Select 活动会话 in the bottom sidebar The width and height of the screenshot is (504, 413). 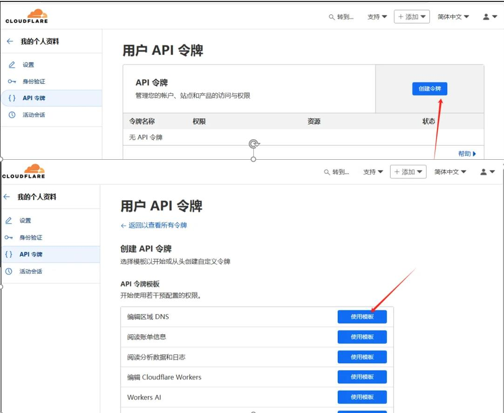pos(31,271)
